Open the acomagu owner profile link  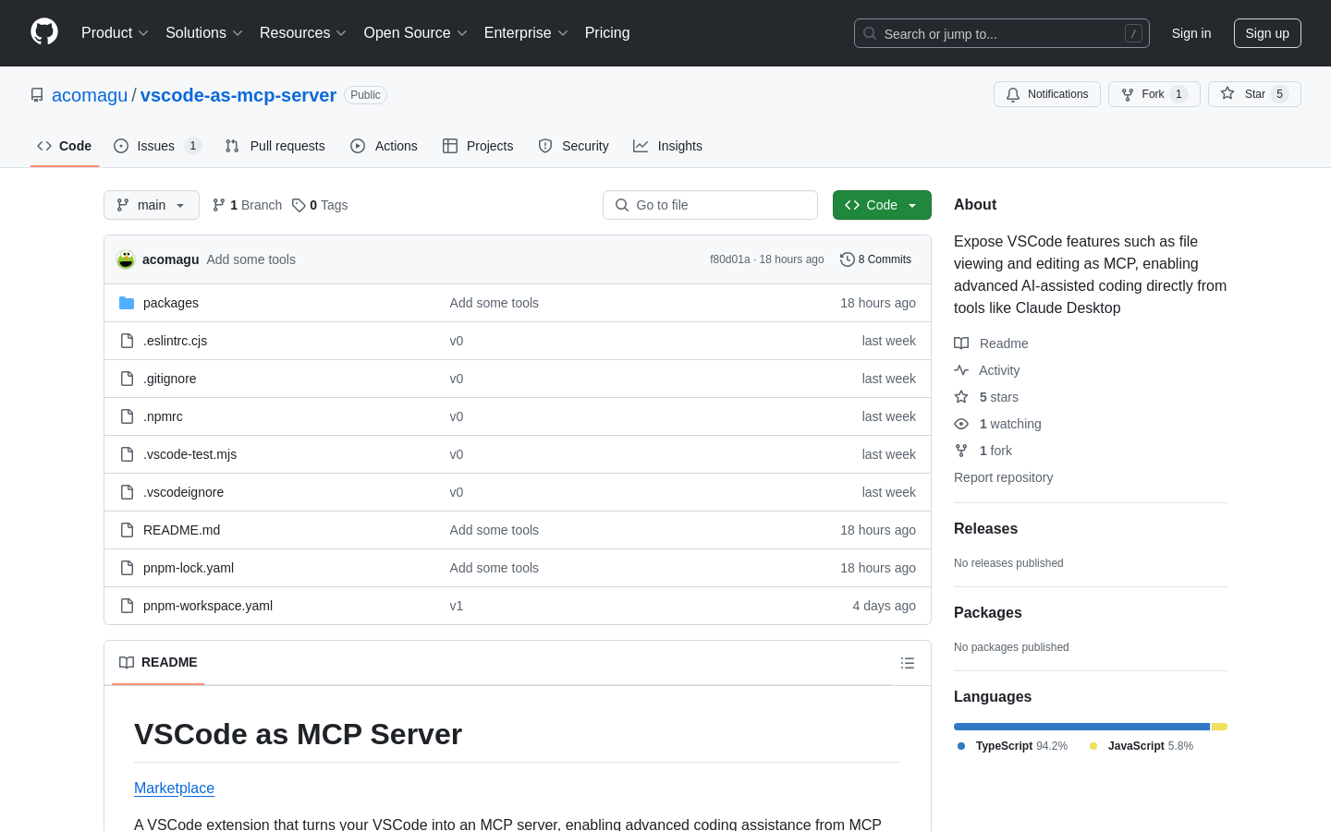[x=90, y=95]
